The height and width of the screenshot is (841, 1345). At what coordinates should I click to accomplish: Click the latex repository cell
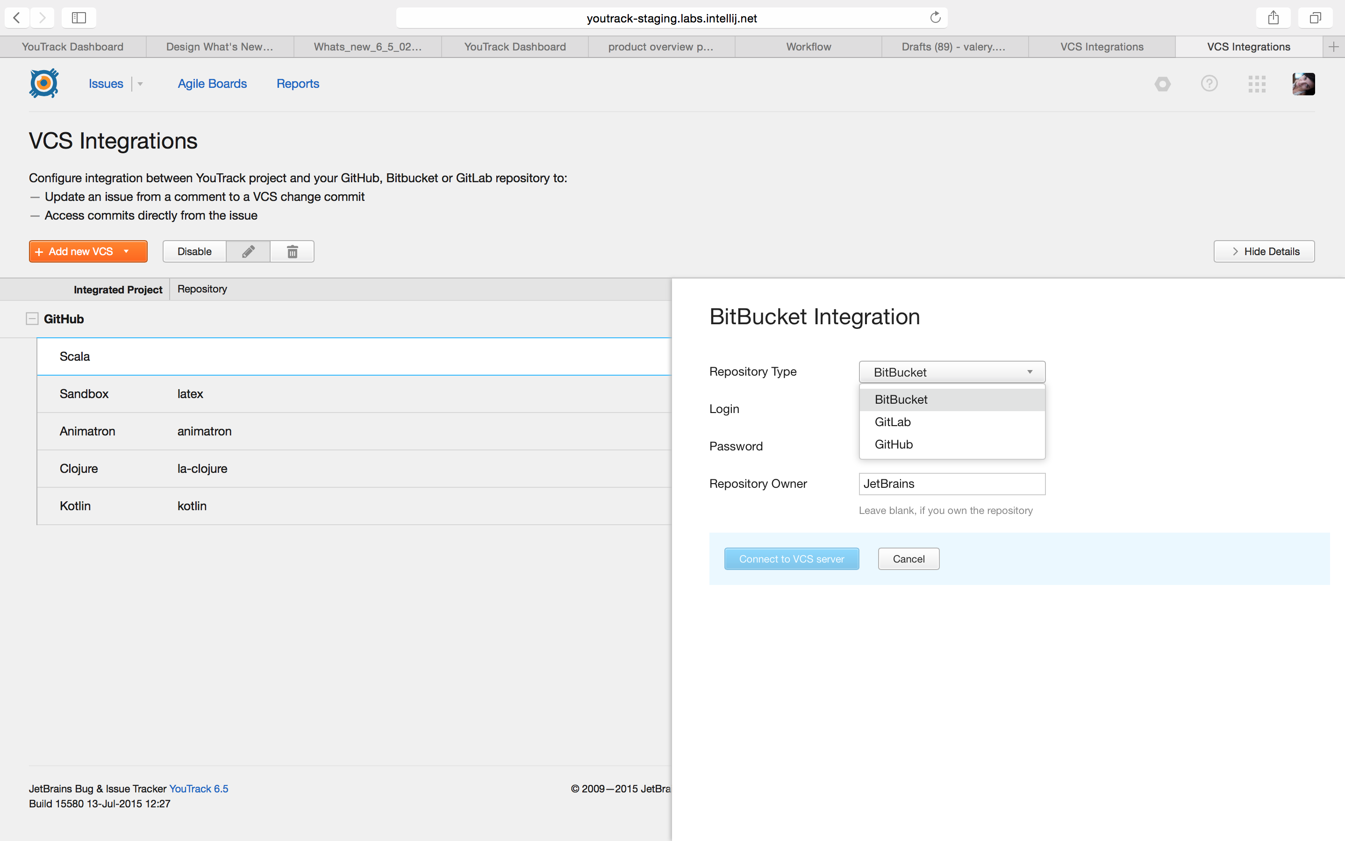point(190,394)
